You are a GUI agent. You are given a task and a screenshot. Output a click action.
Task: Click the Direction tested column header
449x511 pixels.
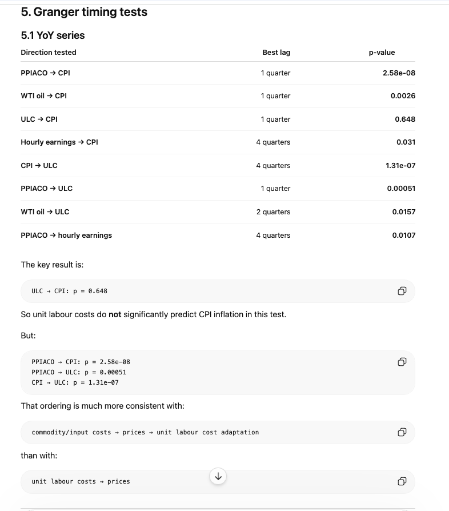pyautogui.click(x=49, y=53)
